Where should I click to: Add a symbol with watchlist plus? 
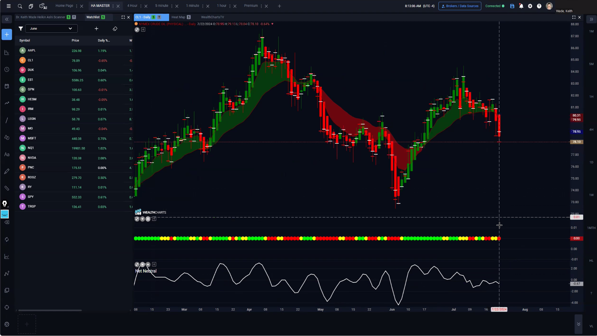coord(96,29)
